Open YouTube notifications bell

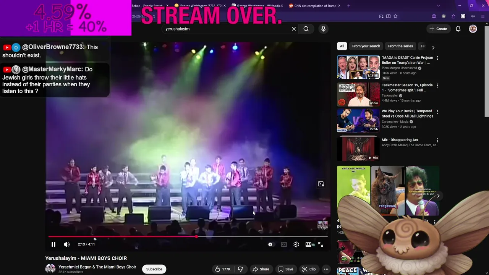[458, 29]
